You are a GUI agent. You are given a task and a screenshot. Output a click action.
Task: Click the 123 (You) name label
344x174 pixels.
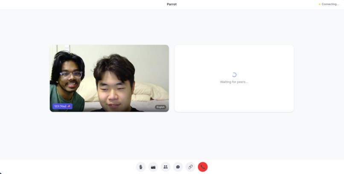click(x=62, y=106)
